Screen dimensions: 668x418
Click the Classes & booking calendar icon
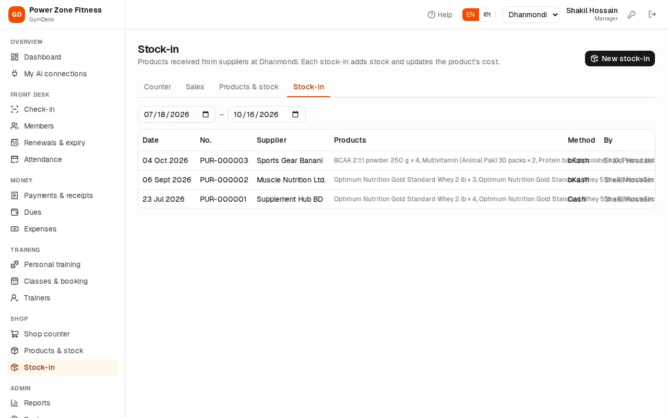tap(15, 281)
